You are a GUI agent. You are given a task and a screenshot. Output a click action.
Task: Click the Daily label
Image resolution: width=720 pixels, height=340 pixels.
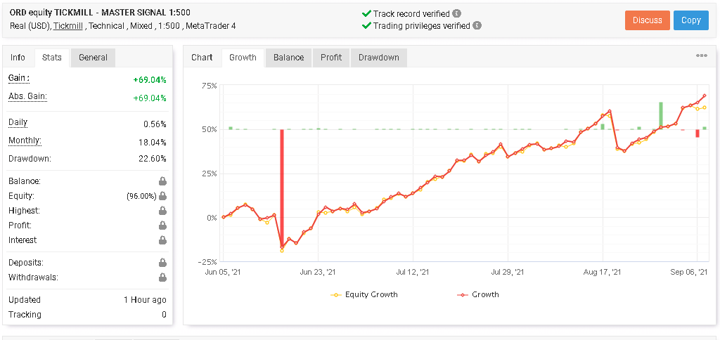point(18,122)
